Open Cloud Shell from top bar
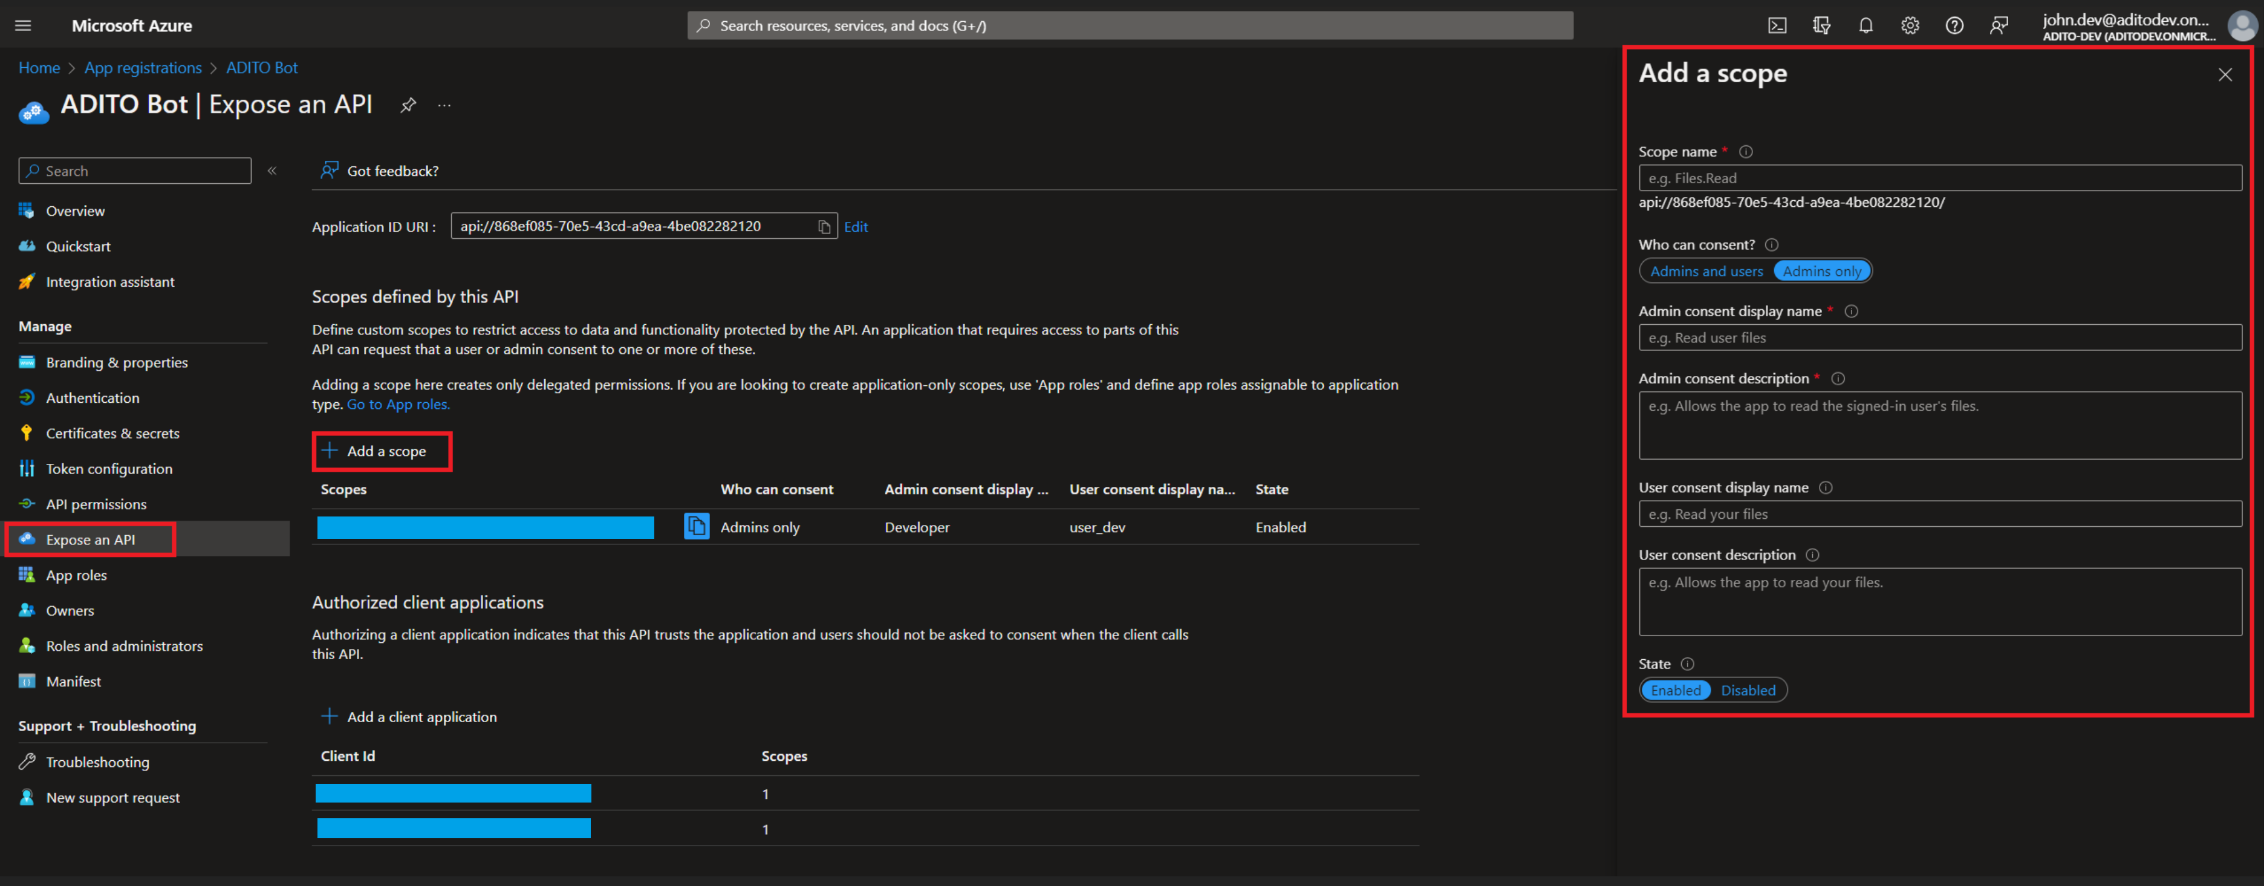Viewport: 2264px width, 886px height. [x=1776, y=25]
